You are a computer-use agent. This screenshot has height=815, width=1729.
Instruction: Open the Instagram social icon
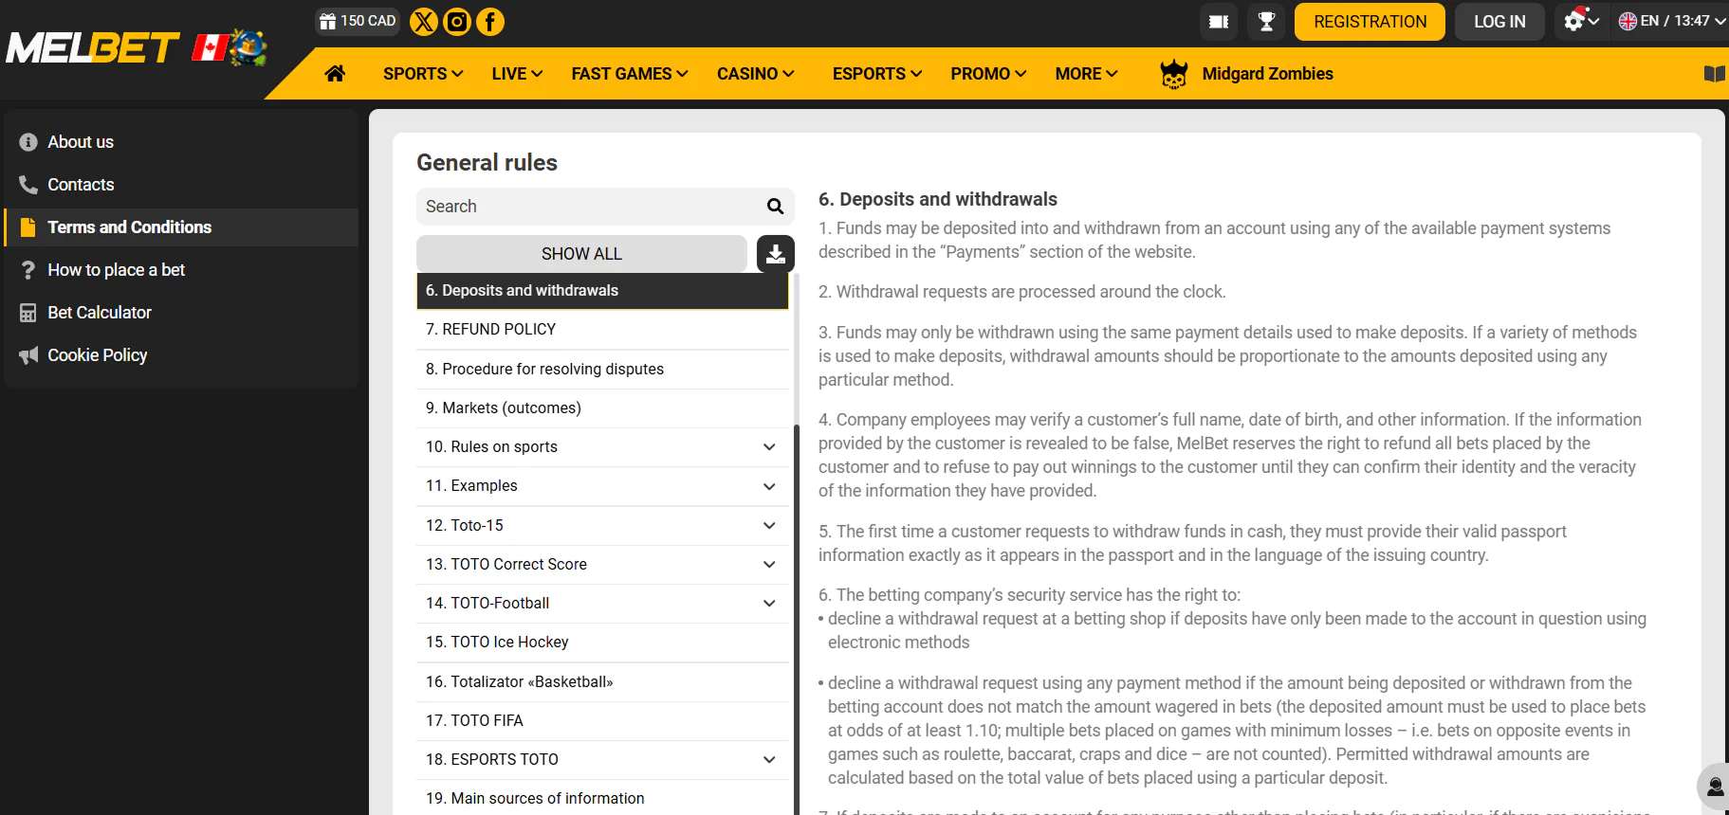click(x=457, y=22)
